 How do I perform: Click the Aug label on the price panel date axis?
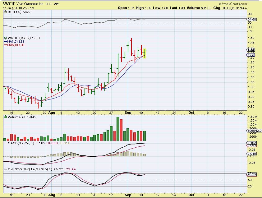pyautogui.click(x=52, y=113)
